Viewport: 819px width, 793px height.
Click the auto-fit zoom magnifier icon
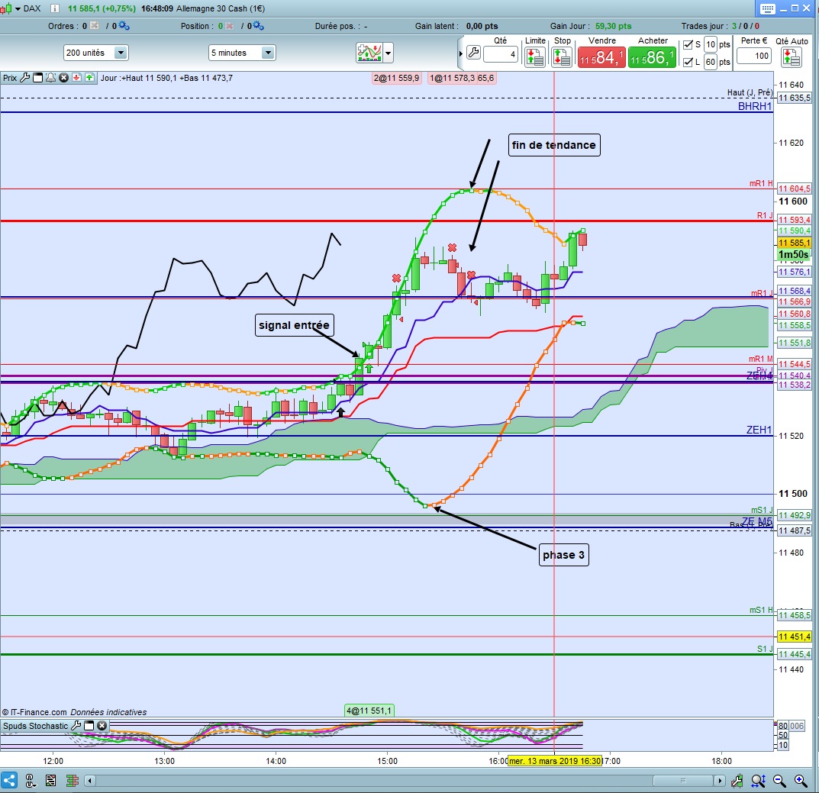[x=759, y=781]
